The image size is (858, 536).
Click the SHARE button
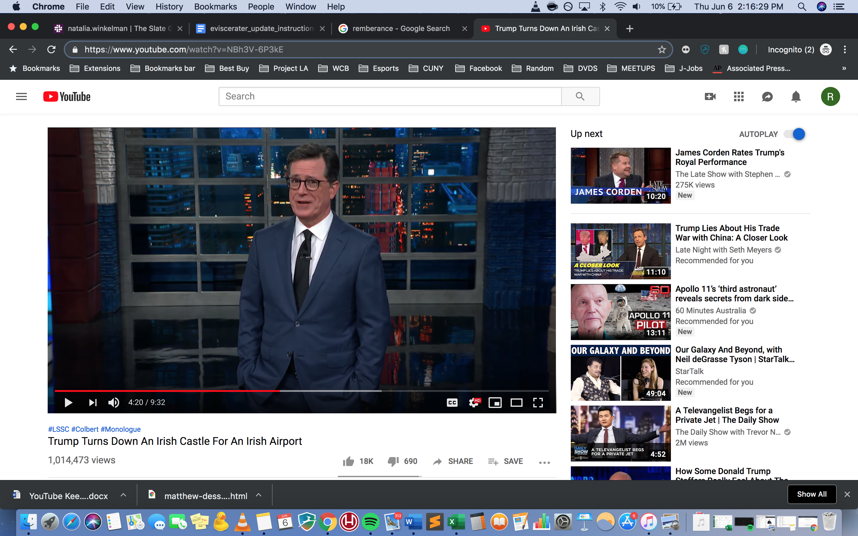(453, 461)
